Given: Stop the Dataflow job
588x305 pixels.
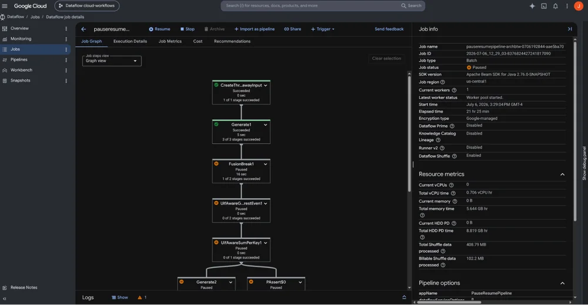Looking at the screenshot, I should 187,29.
